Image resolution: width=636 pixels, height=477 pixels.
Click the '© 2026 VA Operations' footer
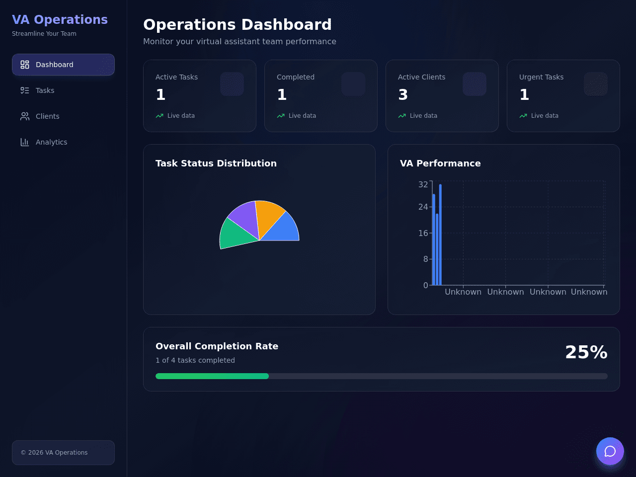(54, 453)
